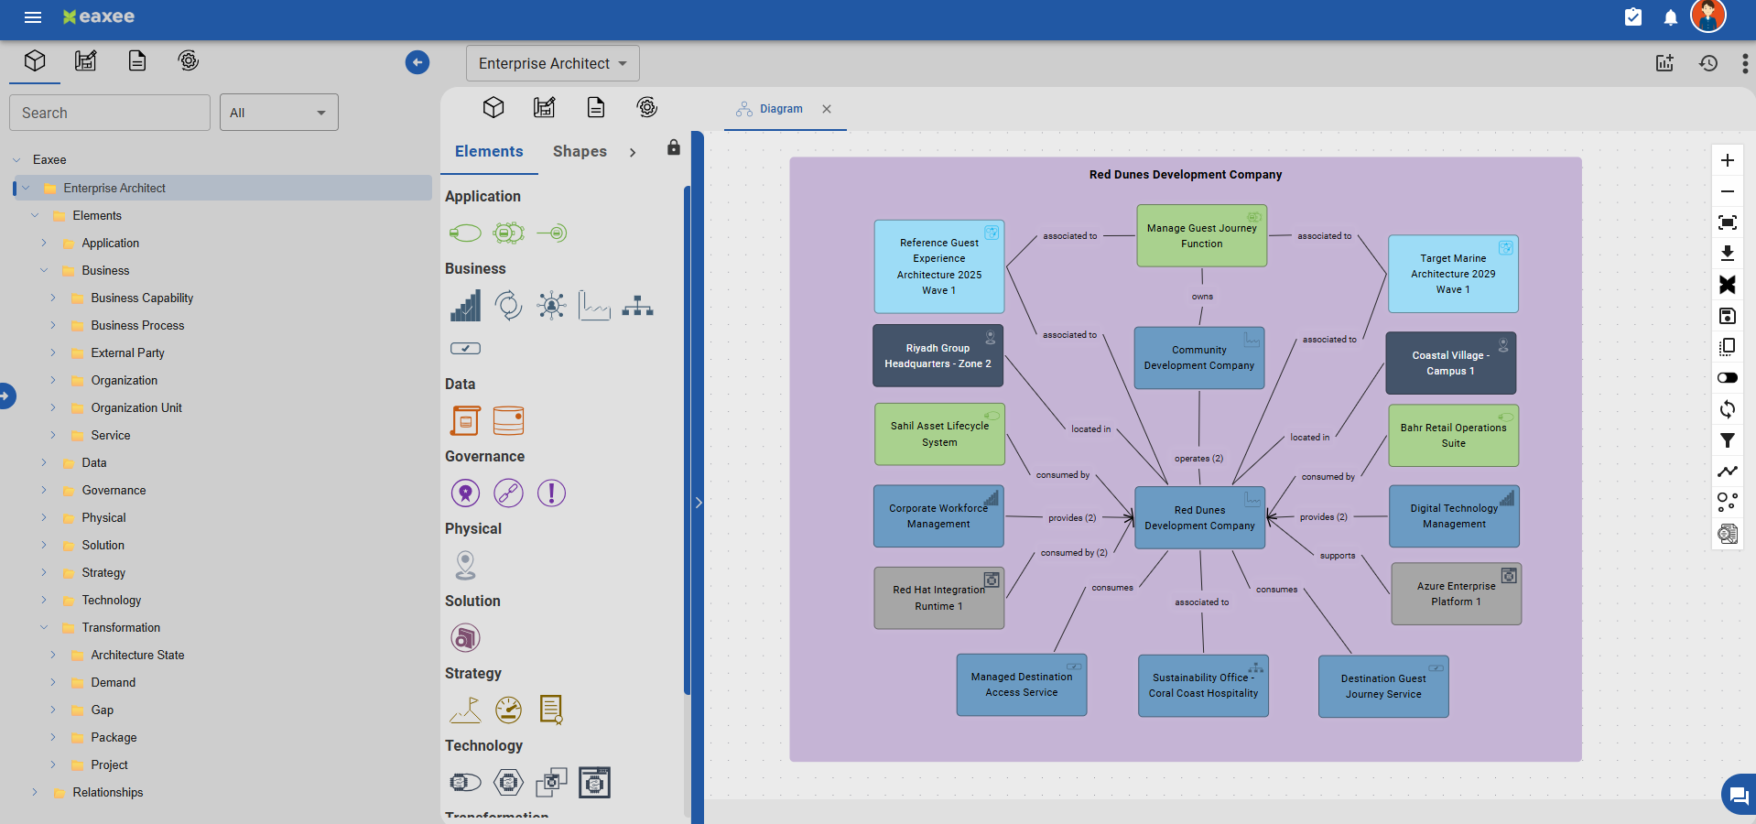Open the chart tab icon in palette panel
The image size is (1756, 824).
[545, 108]
